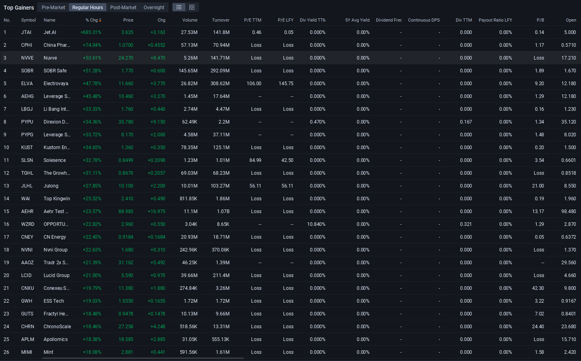Image resolution: width=581 pixels, height=361 pixels.
Task: Sort by P/B column header
Action: point(540,20)
